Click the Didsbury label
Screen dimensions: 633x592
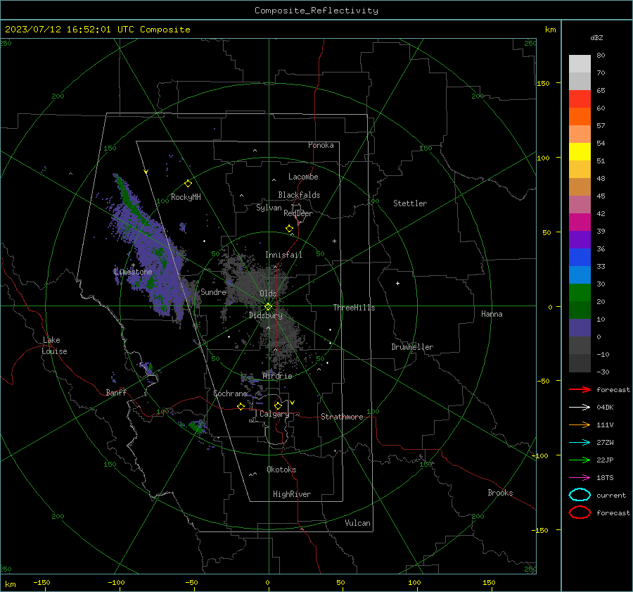click(x=265, y=315)
